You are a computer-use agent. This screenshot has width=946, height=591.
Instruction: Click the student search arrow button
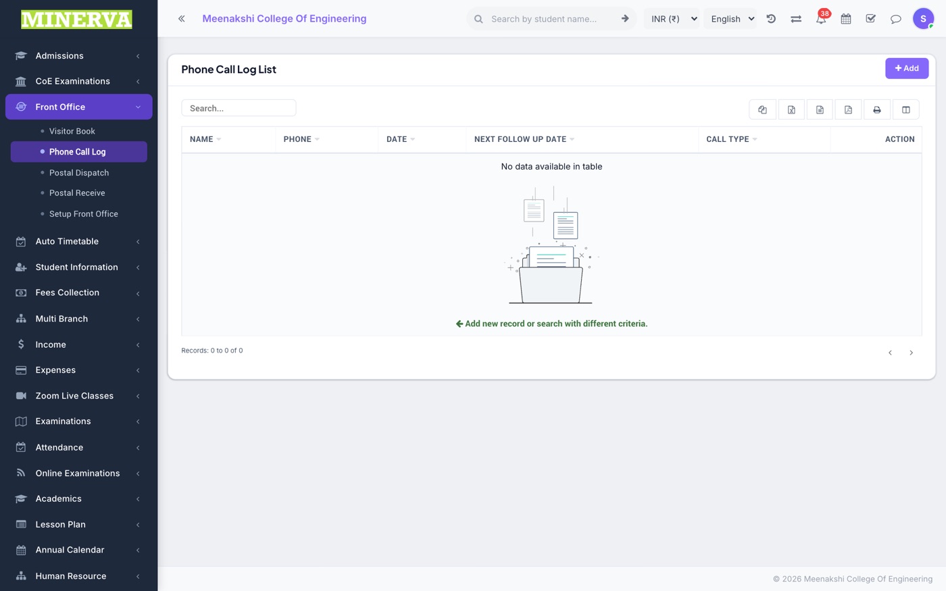pos(625,19)
